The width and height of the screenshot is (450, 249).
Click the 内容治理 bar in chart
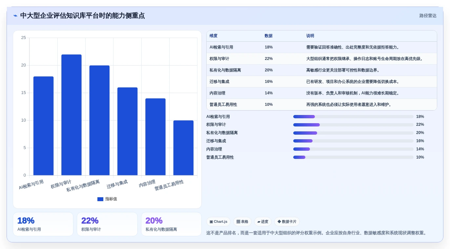(155, 137)
